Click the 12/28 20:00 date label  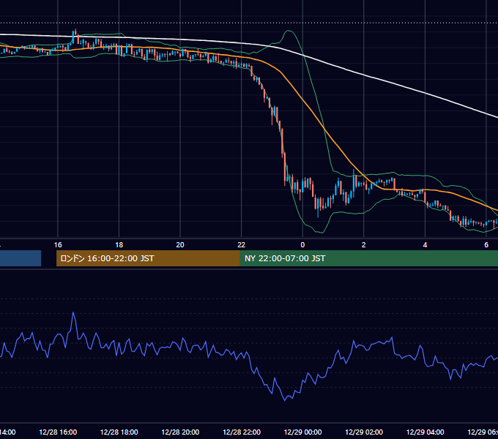pyautogui.click(x=180, y=432)
